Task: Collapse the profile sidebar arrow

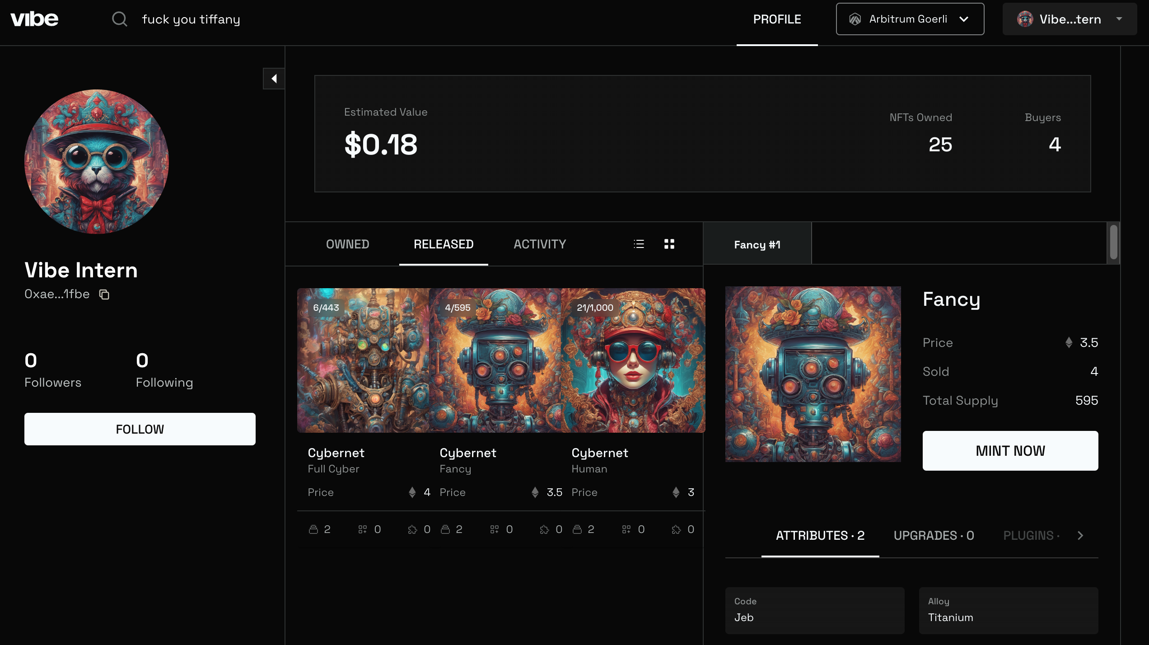Action: tap(274, 79)
